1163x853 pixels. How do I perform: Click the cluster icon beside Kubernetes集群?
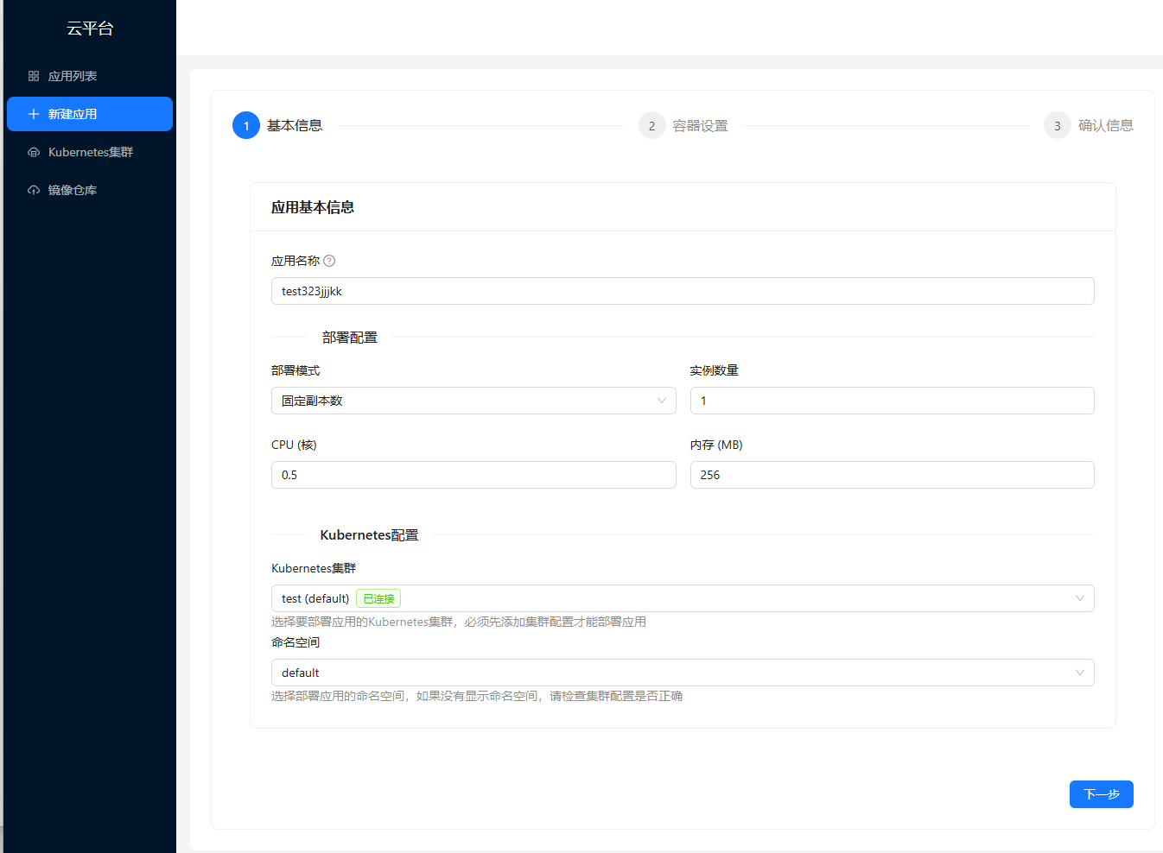pos(34,152)
